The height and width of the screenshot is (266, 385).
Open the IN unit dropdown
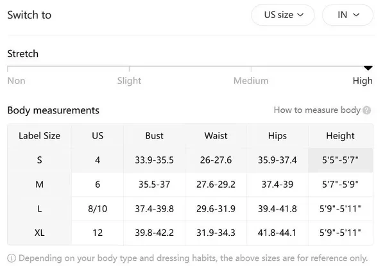[347, 15]
